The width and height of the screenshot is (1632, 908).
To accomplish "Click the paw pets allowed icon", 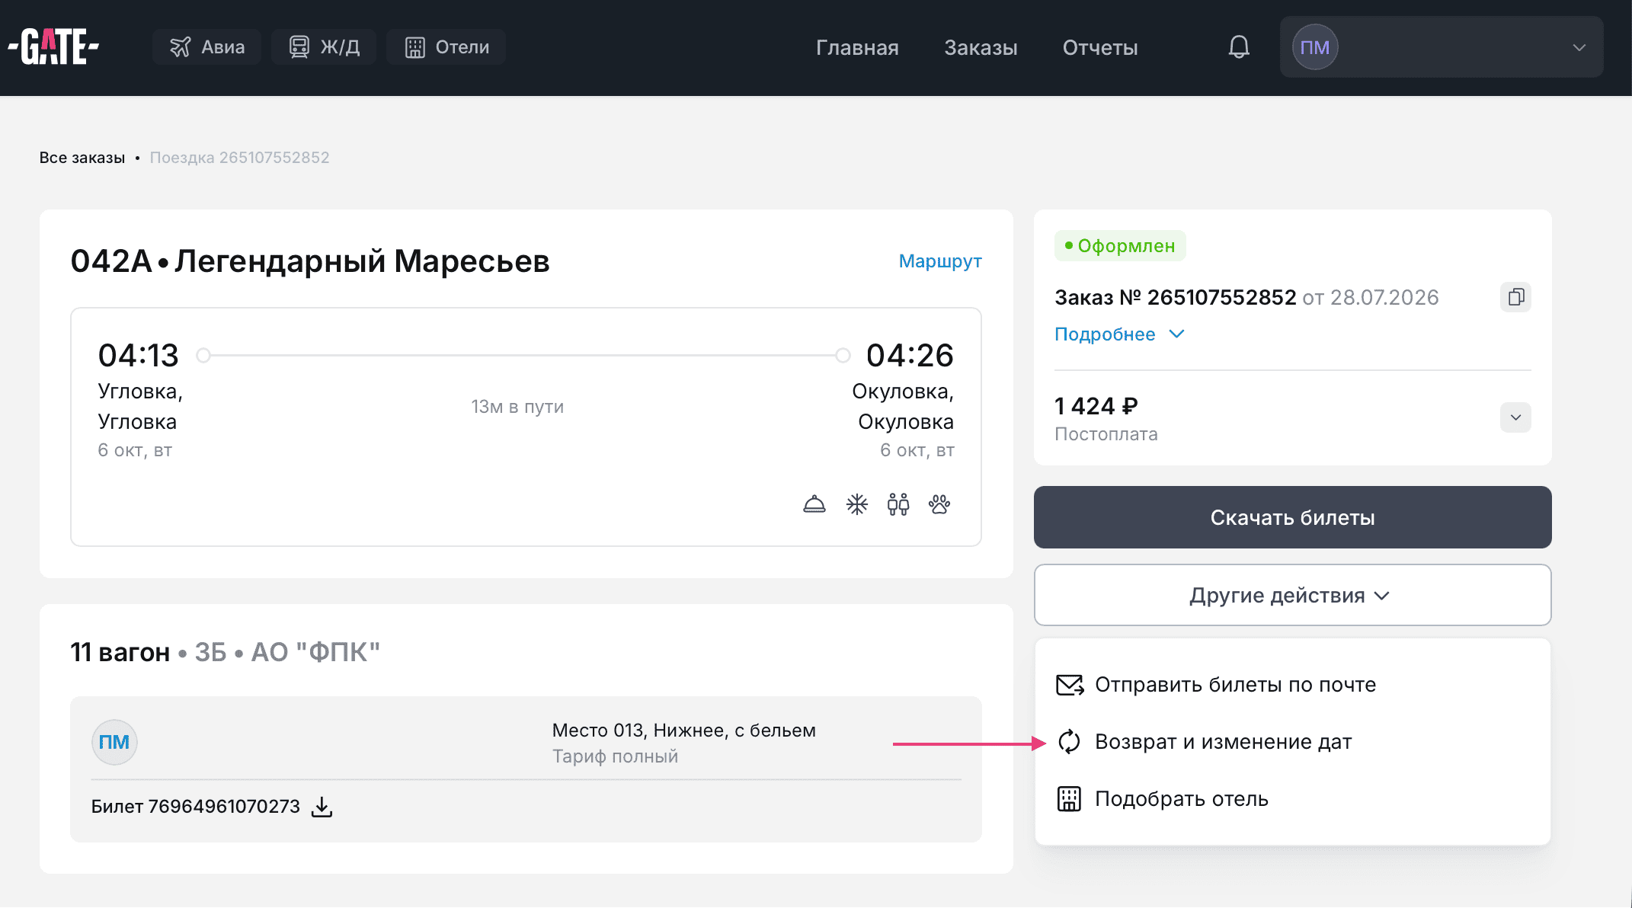I will coord(939,504).
